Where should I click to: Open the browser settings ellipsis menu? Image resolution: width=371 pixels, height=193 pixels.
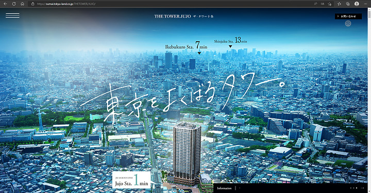(x=365, y=4)
